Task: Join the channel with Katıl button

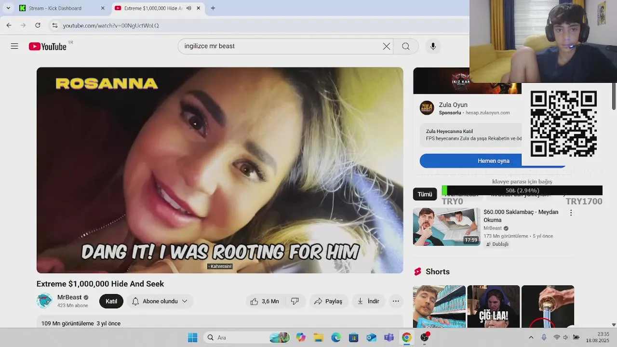Action: (x=111, y=301)
